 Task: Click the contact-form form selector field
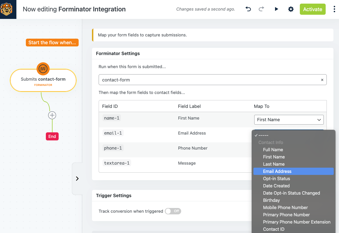(208, 80)
